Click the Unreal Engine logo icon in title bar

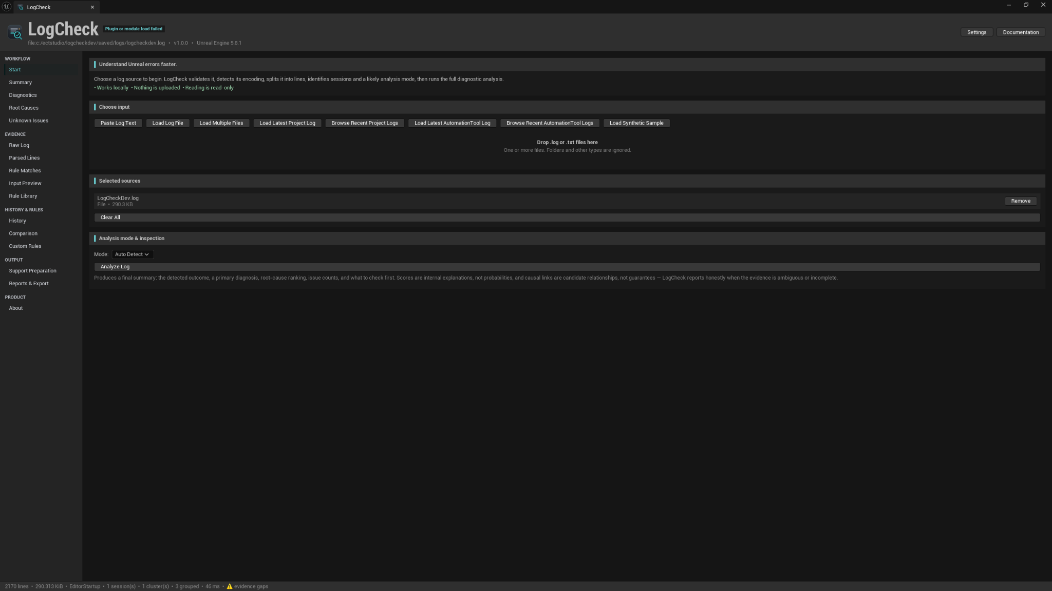tap(7, 6)
